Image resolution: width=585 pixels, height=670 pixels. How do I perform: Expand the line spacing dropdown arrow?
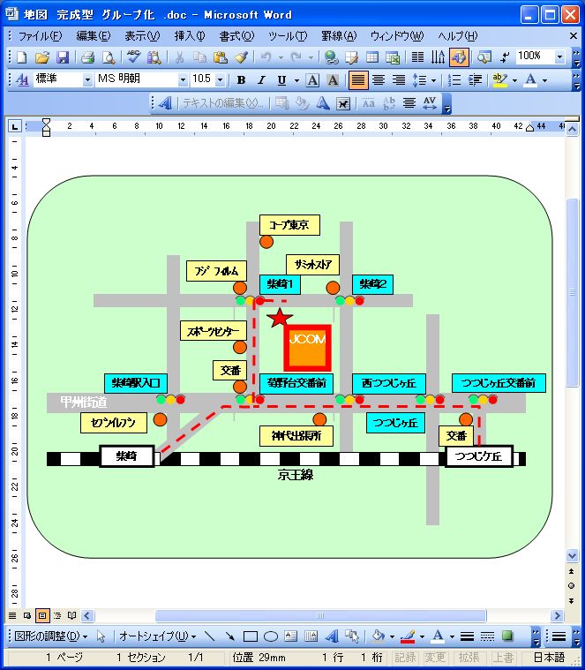coord(433,80)
